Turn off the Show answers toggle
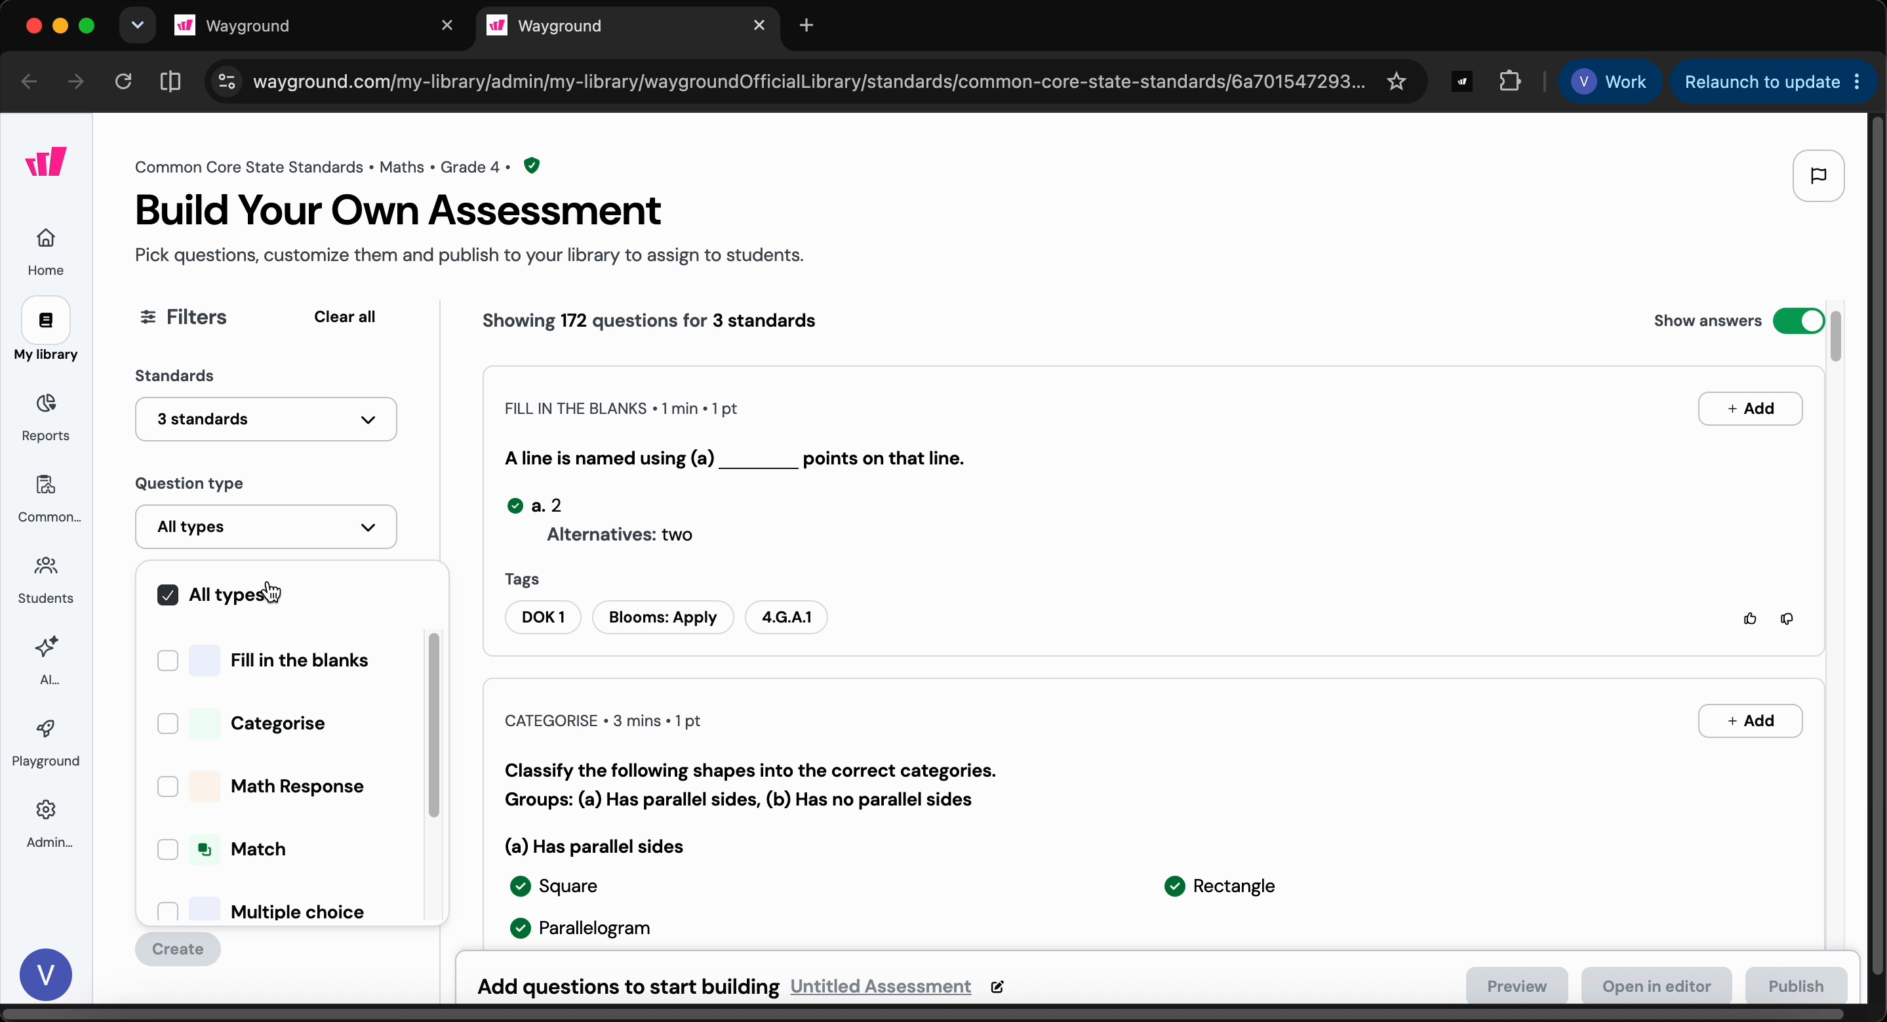This screenshot has height=1022, width=1887. point(1798,321)
